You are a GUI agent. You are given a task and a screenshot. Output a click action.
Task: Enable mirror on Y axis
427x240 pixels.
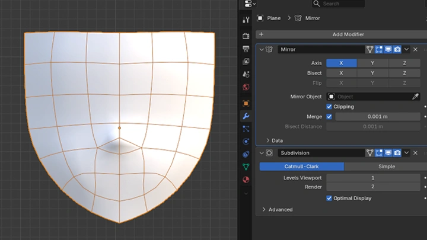tap(372, 63)
